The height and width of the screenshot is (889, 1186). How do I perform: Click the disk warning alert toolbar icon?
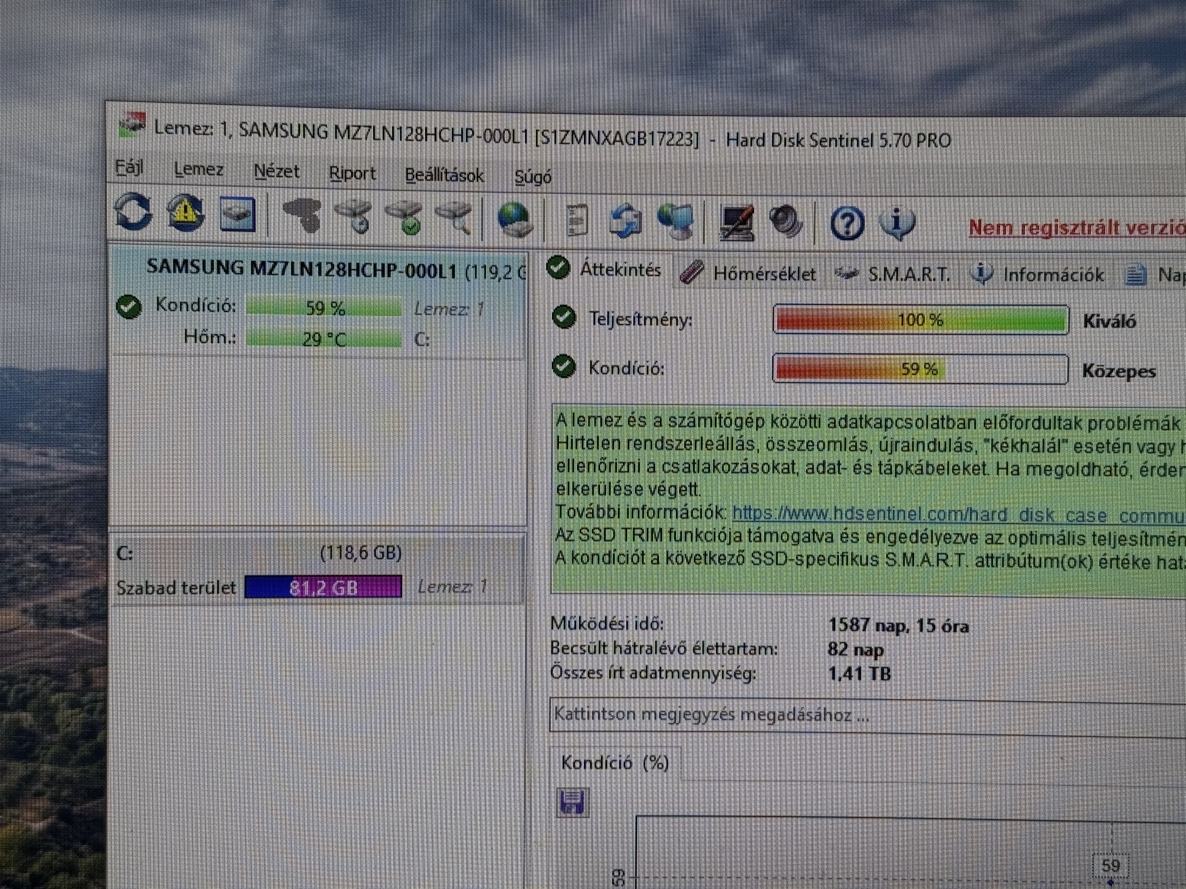[186, 213]
